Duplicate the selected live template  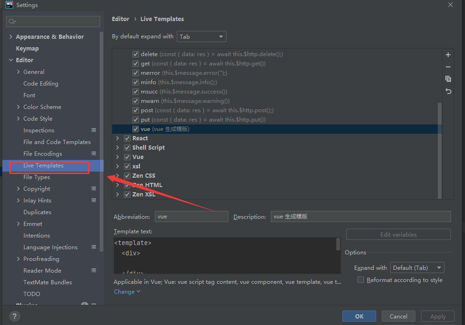pyautogui.click(x=448, y=79)
